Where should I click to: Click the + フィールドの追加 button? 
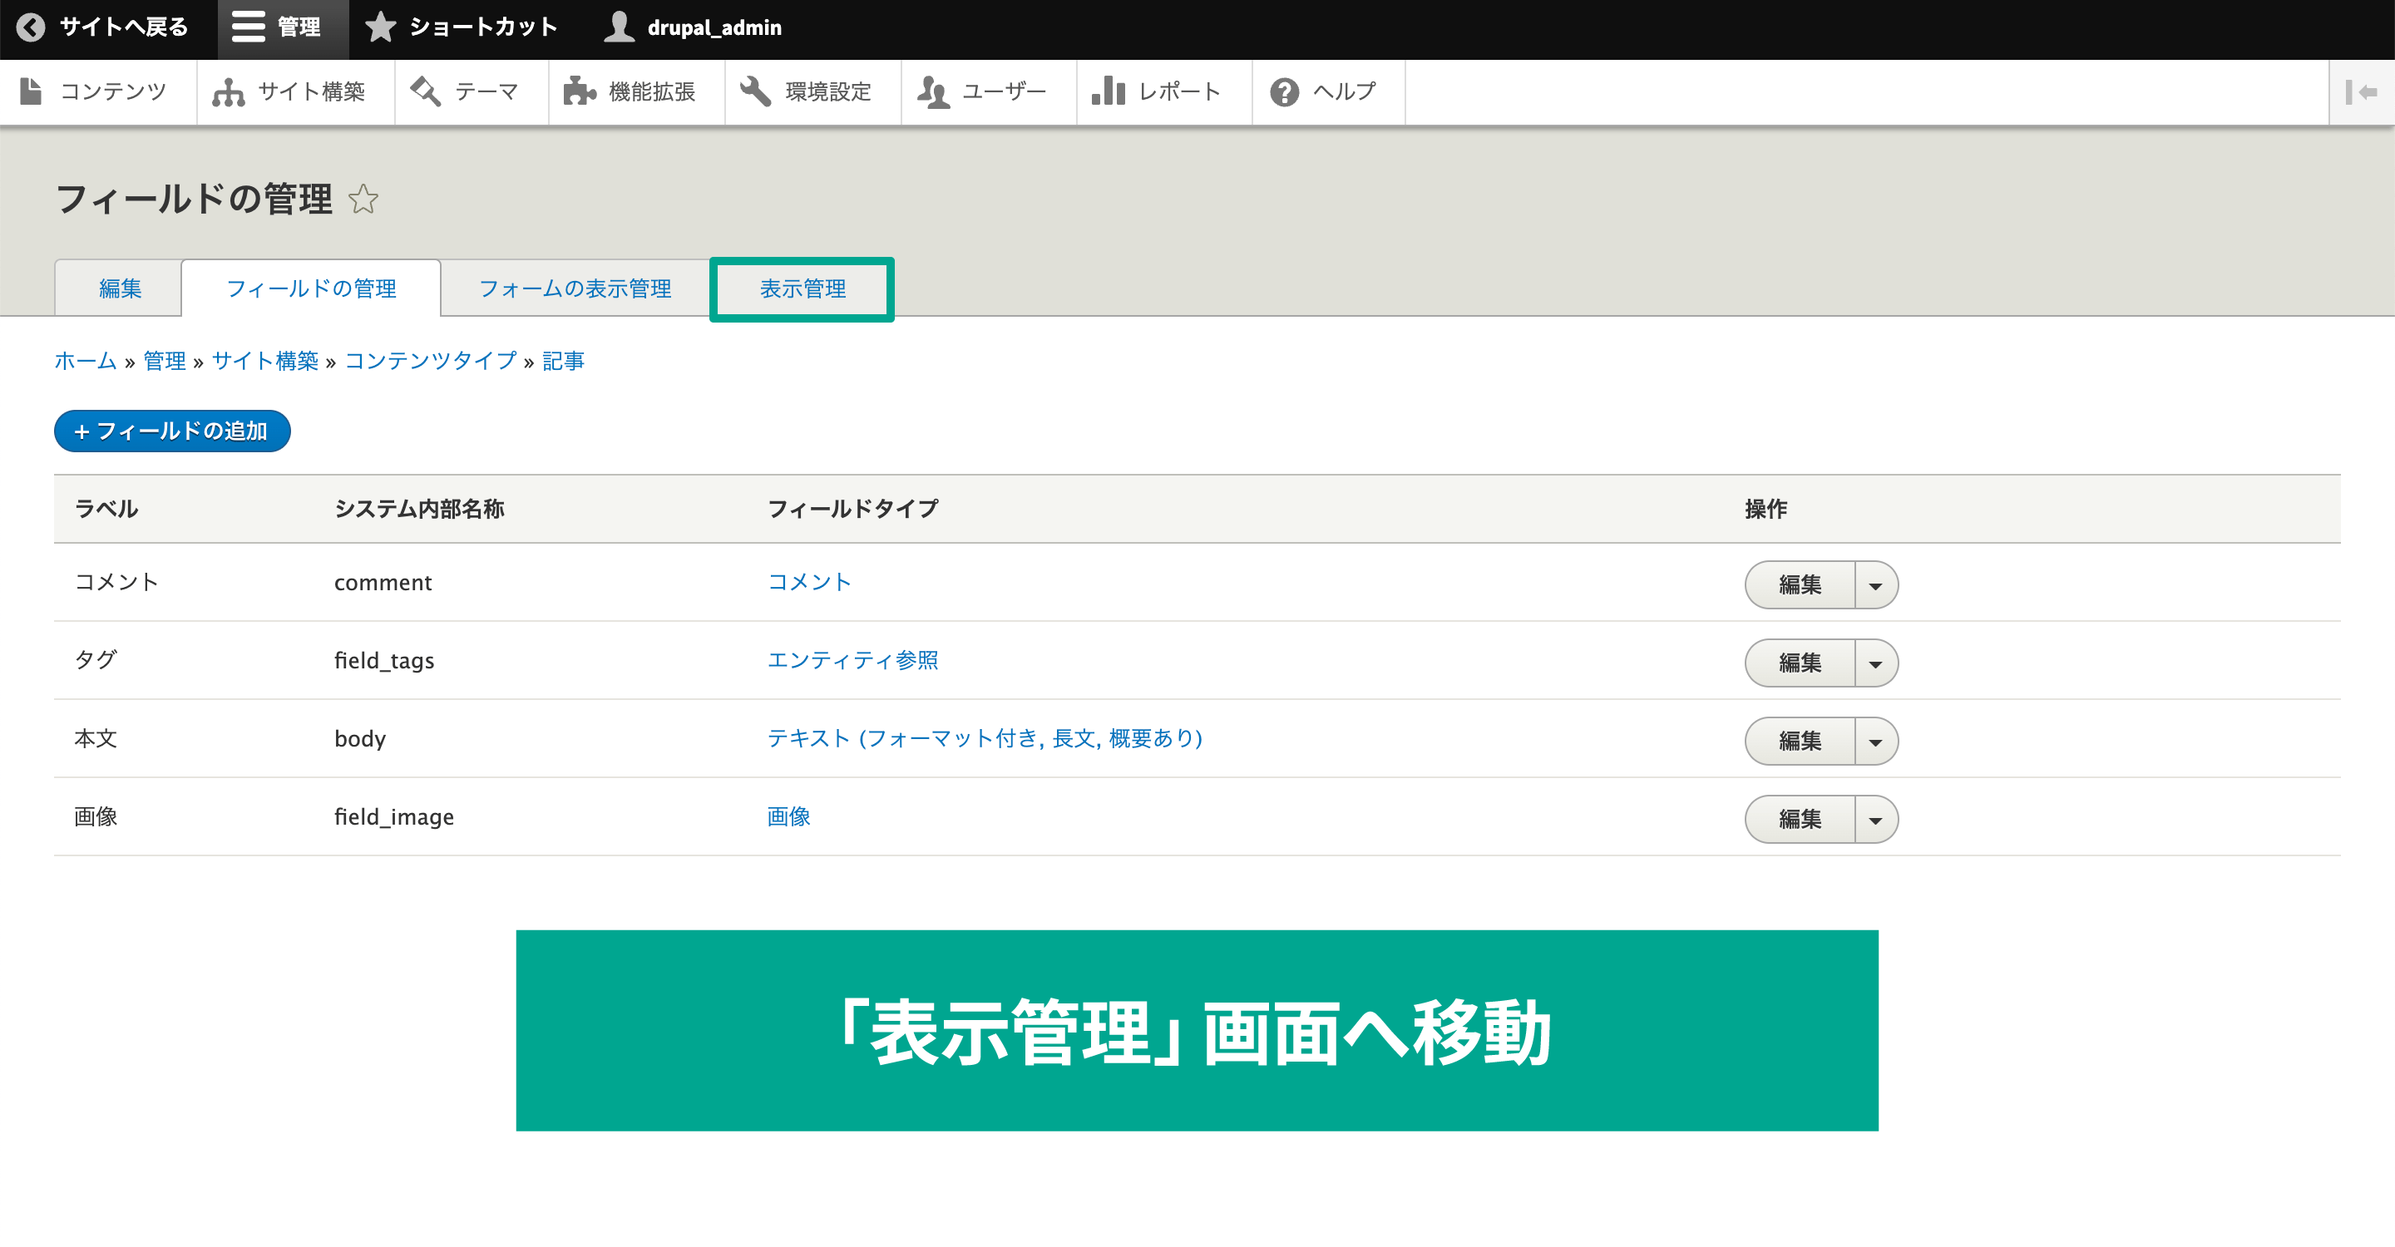point(172,431)
